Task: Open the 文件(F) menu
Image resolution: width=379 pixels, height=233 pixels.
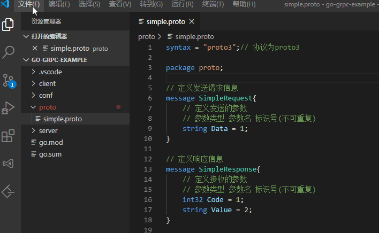Action: [29, 4]
